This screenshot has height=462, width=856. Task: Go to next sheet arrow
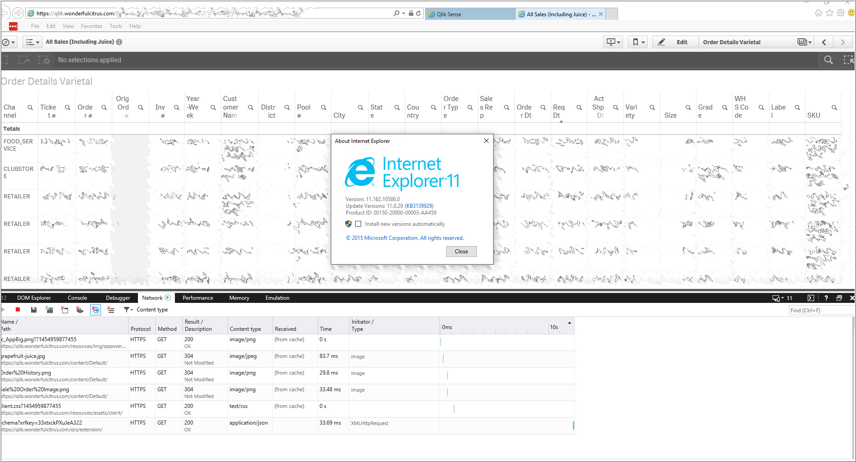(x=842, y=42)
